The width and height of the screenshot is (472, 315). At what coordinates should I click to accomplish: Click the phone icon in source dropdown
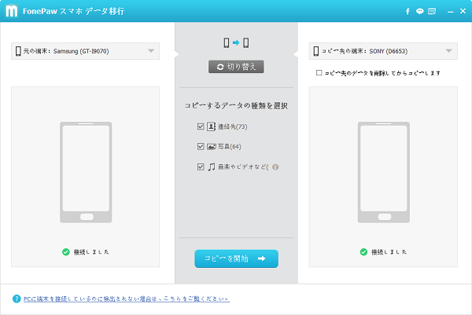point(18,51)
